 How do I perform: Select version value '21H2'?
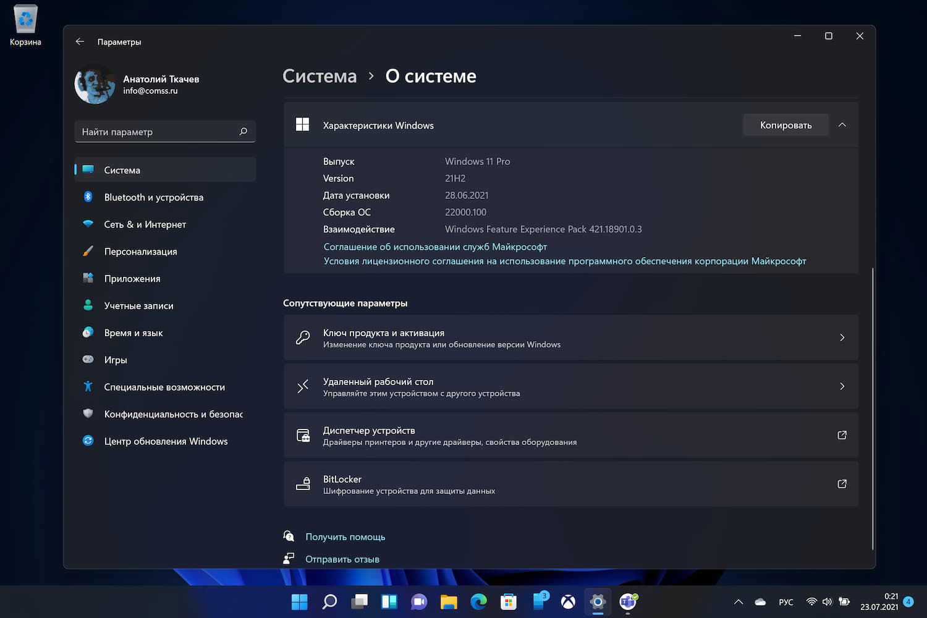tap(455, 178)
